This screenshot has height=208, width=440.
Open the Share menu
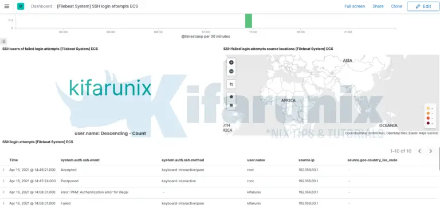click(x=378, y=6)
